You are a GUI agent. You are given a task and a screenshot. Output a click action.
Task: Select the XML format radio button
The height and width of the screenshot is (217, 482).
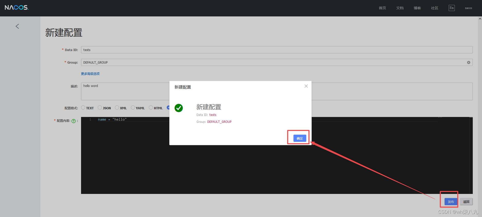[117, 107]
